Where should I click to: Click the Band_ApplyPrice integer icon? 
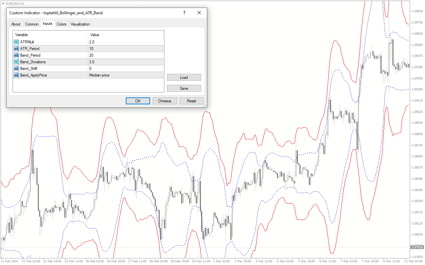[x=16, y=75]
